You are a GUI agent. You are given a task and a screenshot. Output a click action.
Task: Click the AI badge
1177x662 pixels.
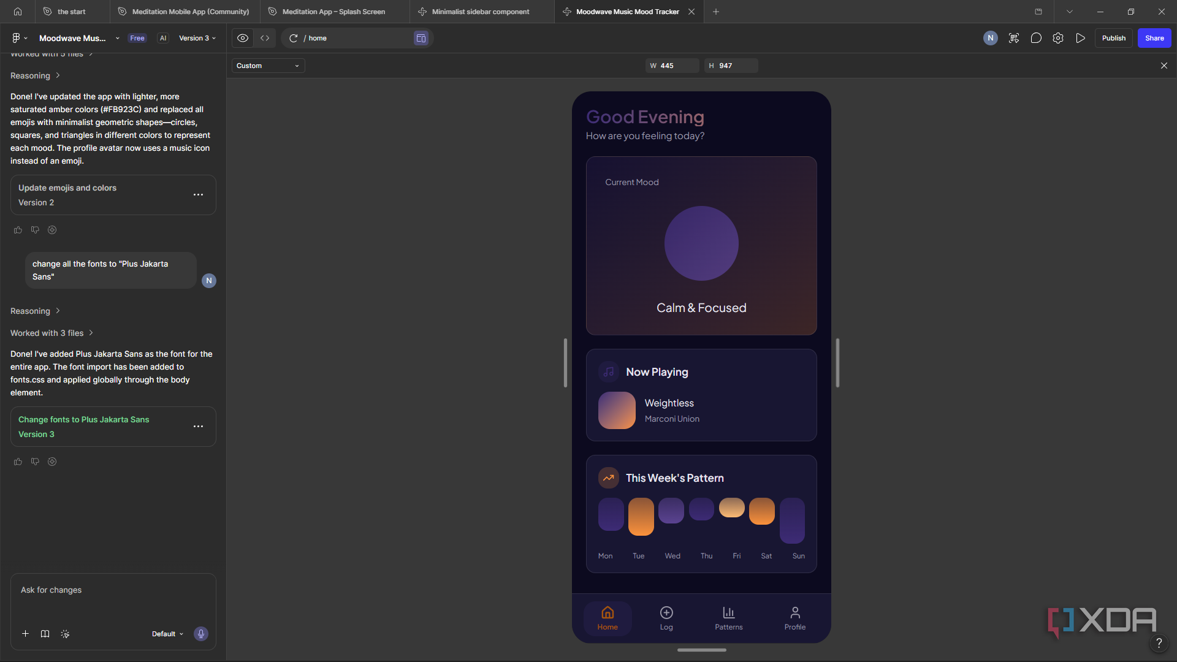coord(163,38)
